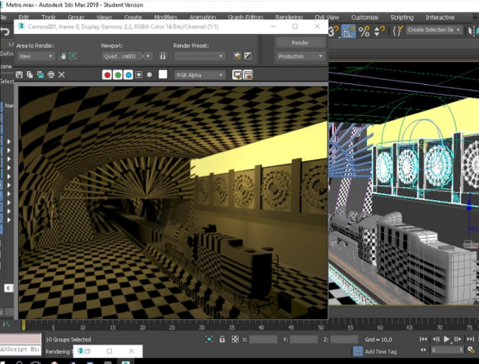The image size is (479, 364).
Task: Toggle the Spinner Snap icon
Action: [379, 31]
